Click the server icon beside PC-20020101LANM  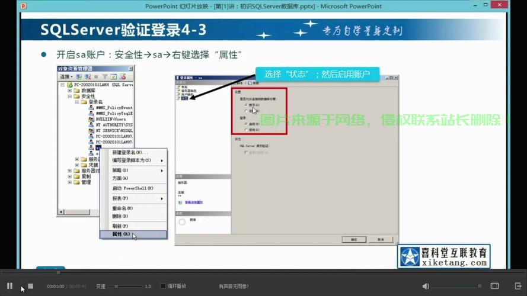(69, 85)
